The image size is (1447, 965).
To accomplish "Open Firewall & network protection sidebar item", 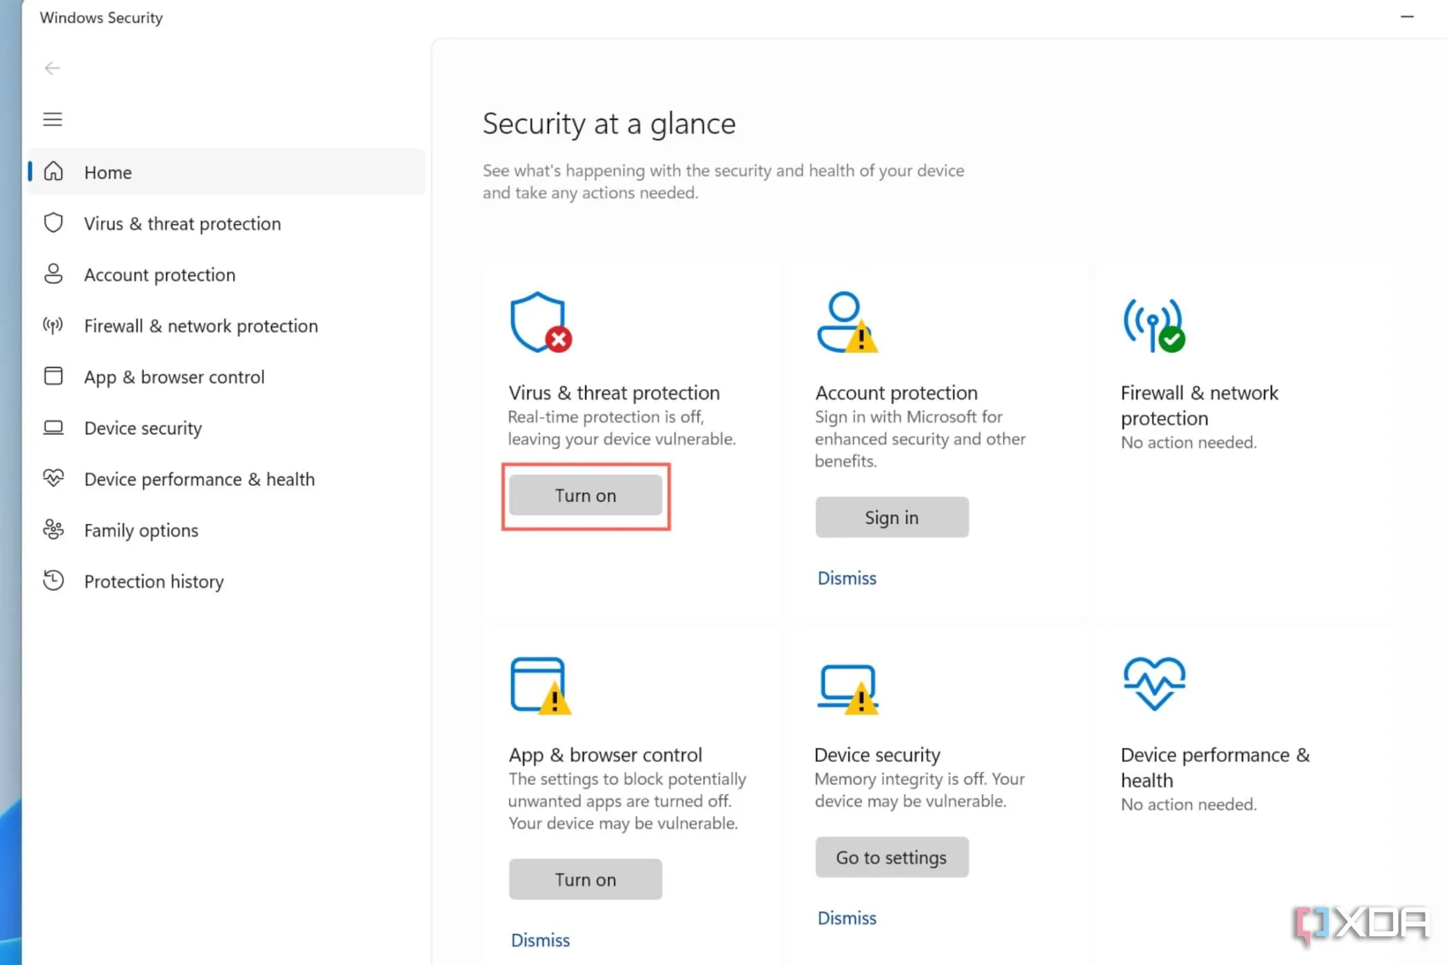I will click(x=201, y=326).
